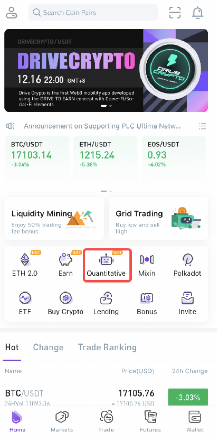Go to Markets in bottom navigation
This screenshot has width=219, height=441.
point(62,421)
